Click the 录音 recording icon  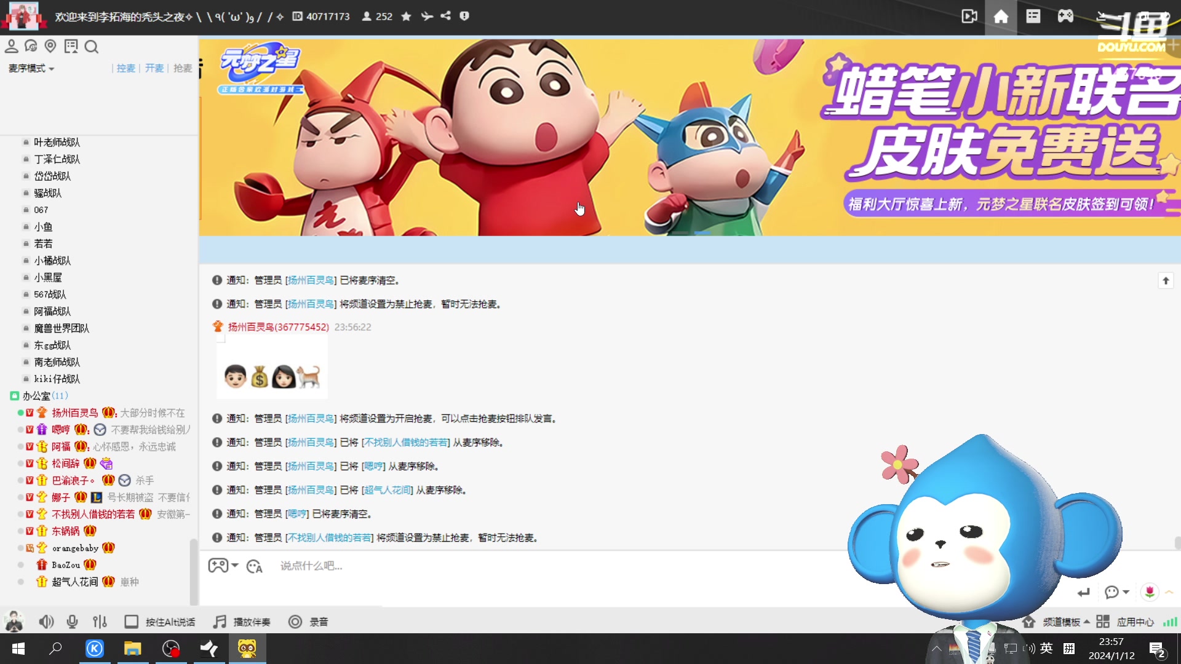296,622
